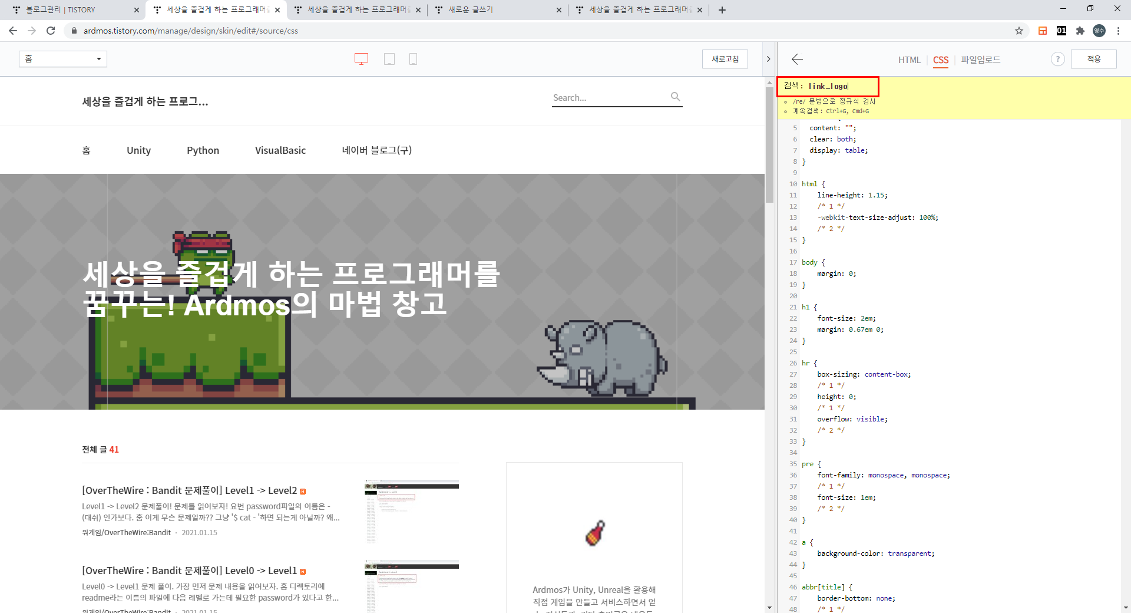Click the profile potion avatar image
The image size is (1131, 613).
(595, 533)
